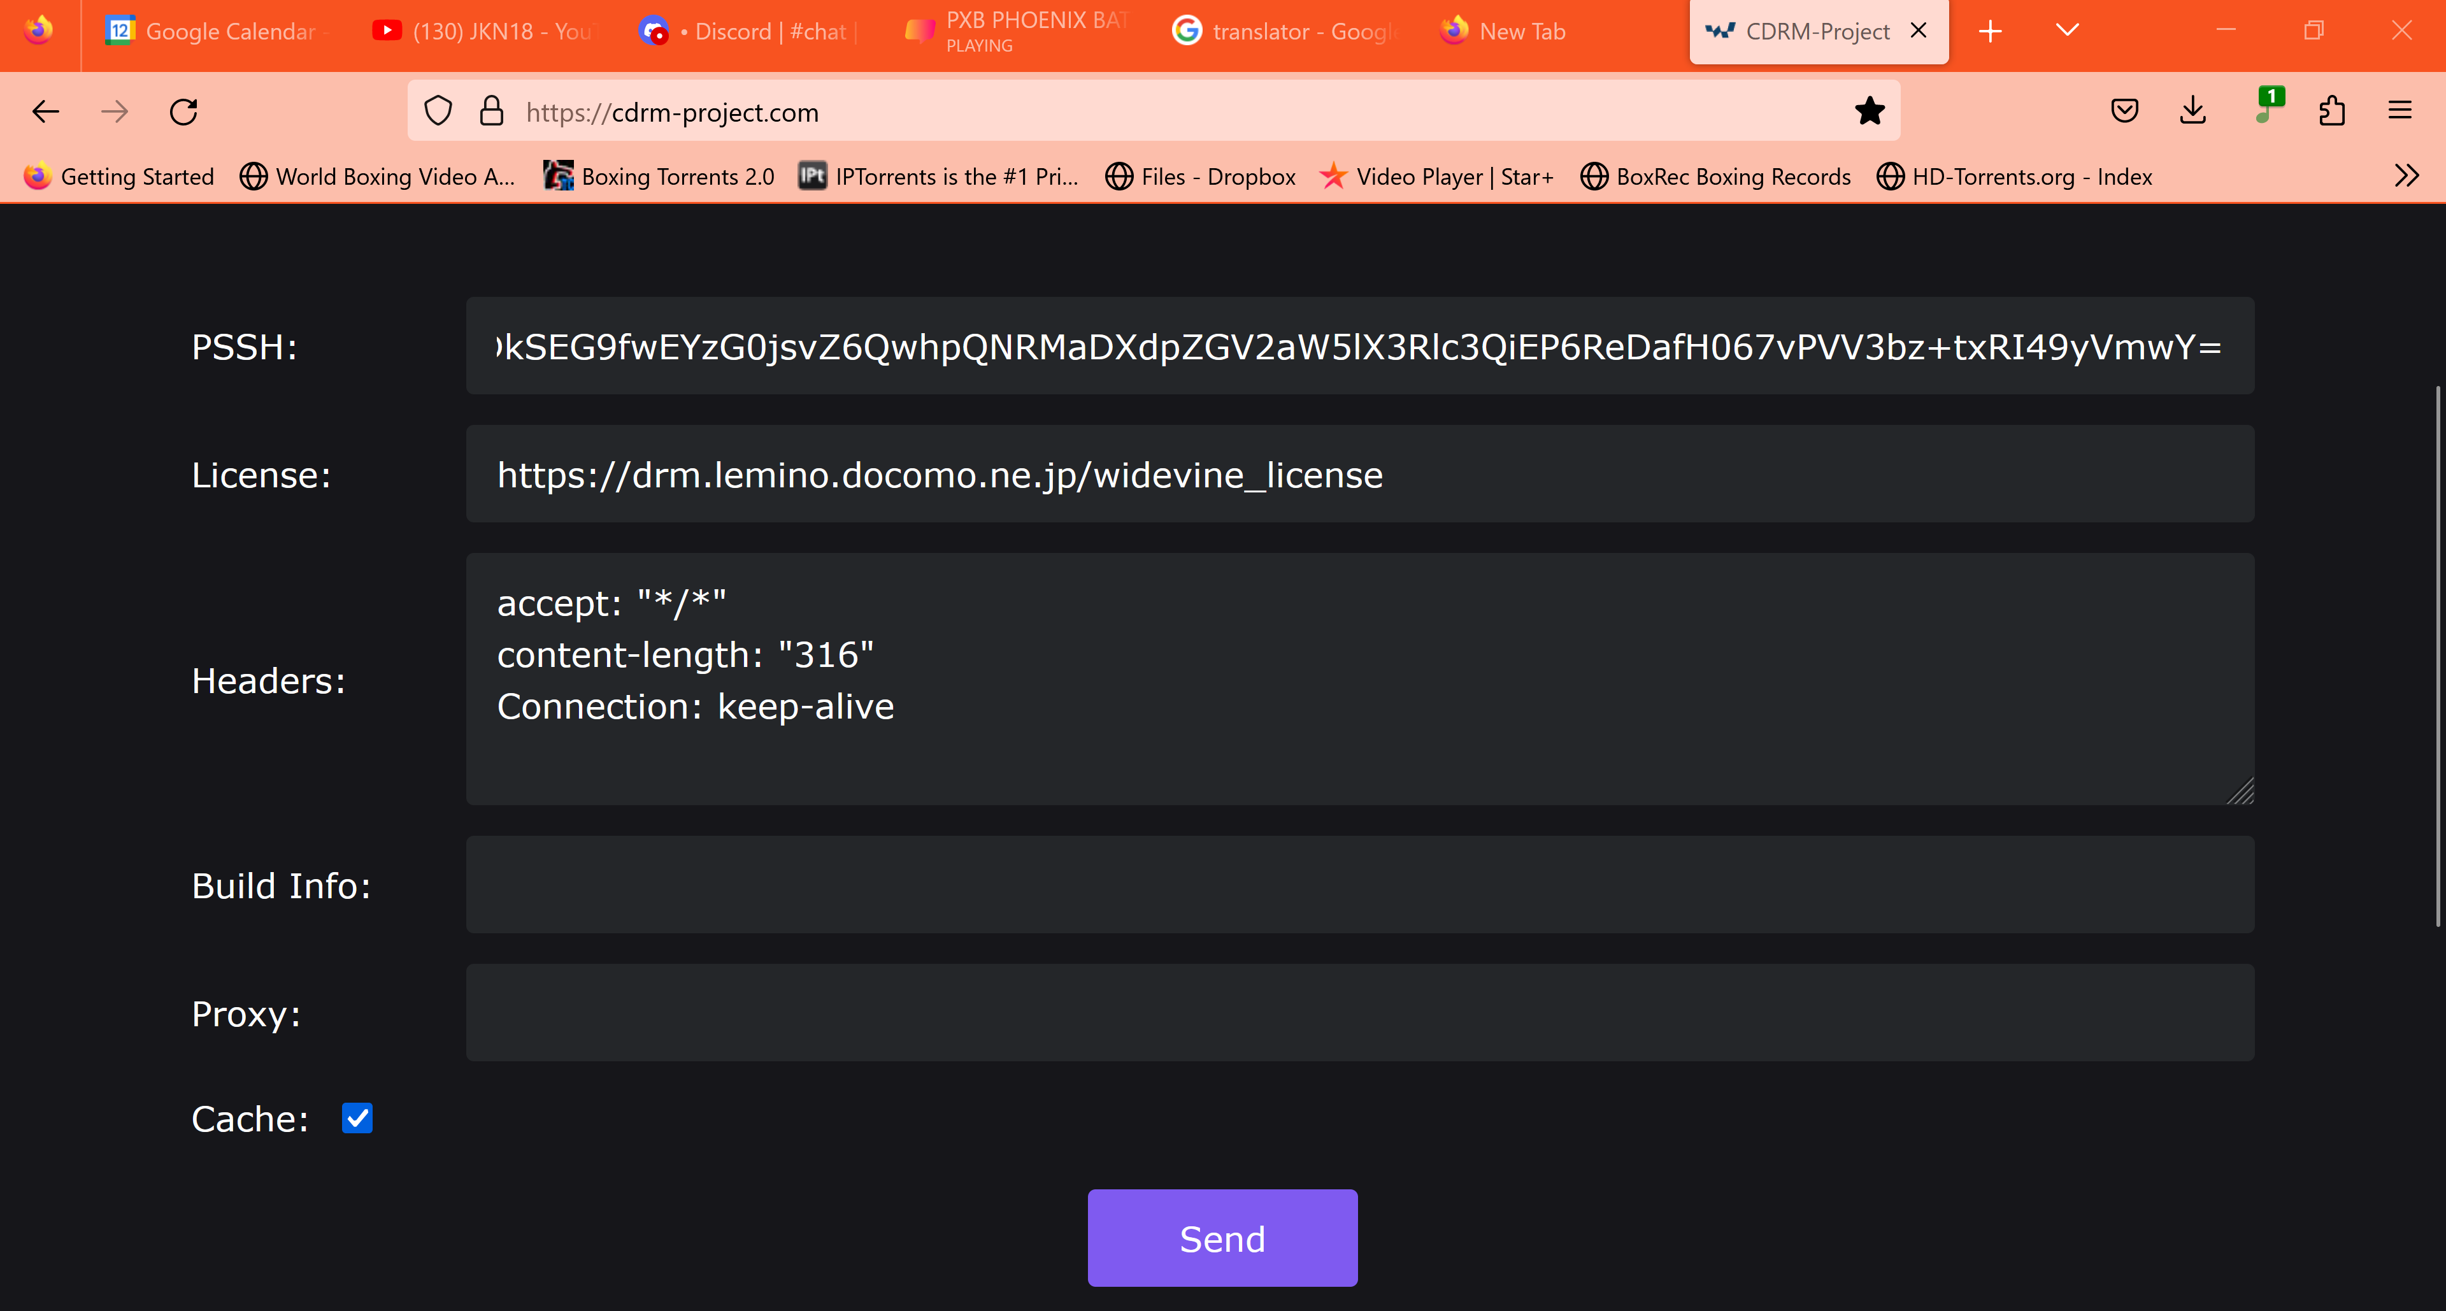Open a new tab with plus button
The image size is (2446, 1311).
click(1990, 31)
